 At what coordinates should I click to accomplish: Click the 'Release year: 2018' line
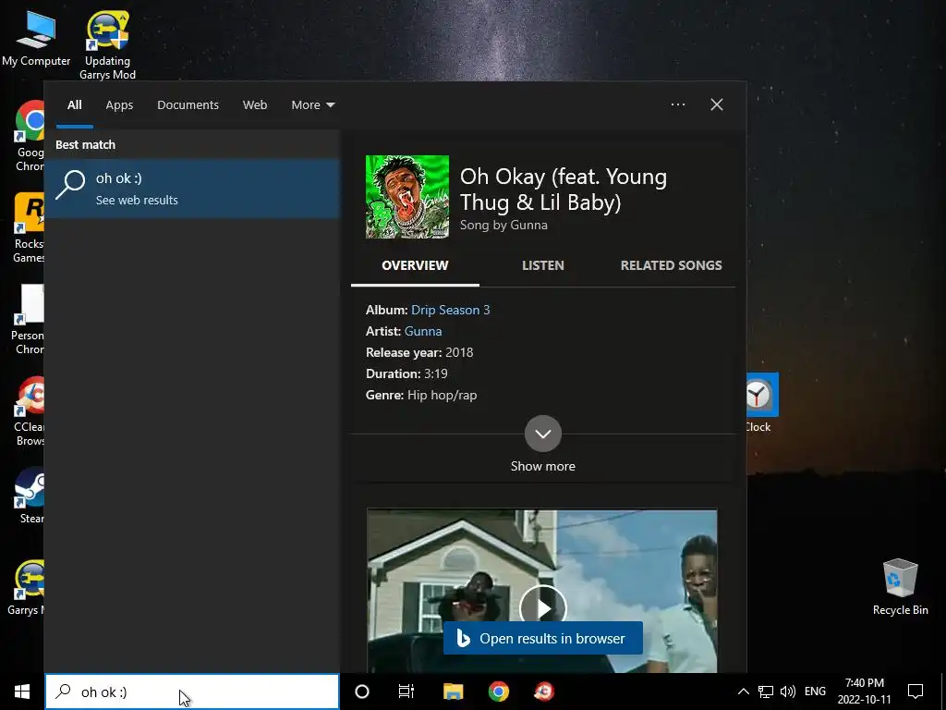(419, 352)
